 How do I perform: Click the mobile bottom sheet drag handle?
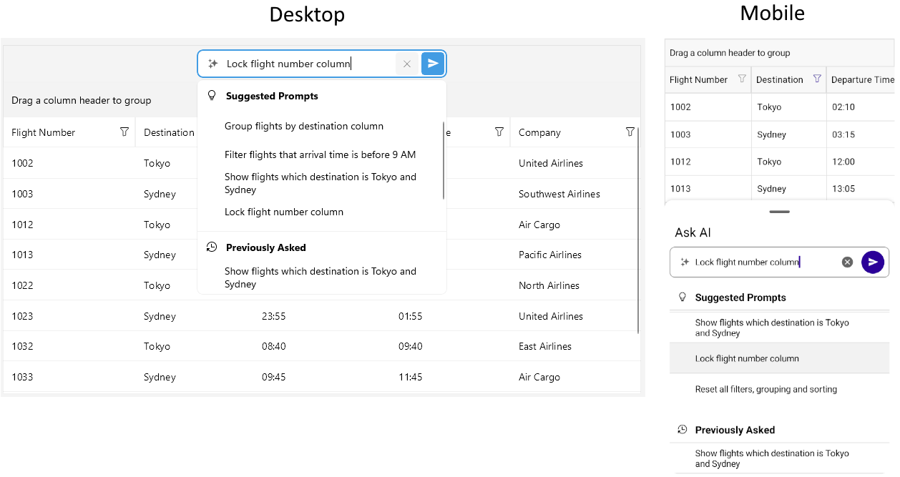pos(779,212)
